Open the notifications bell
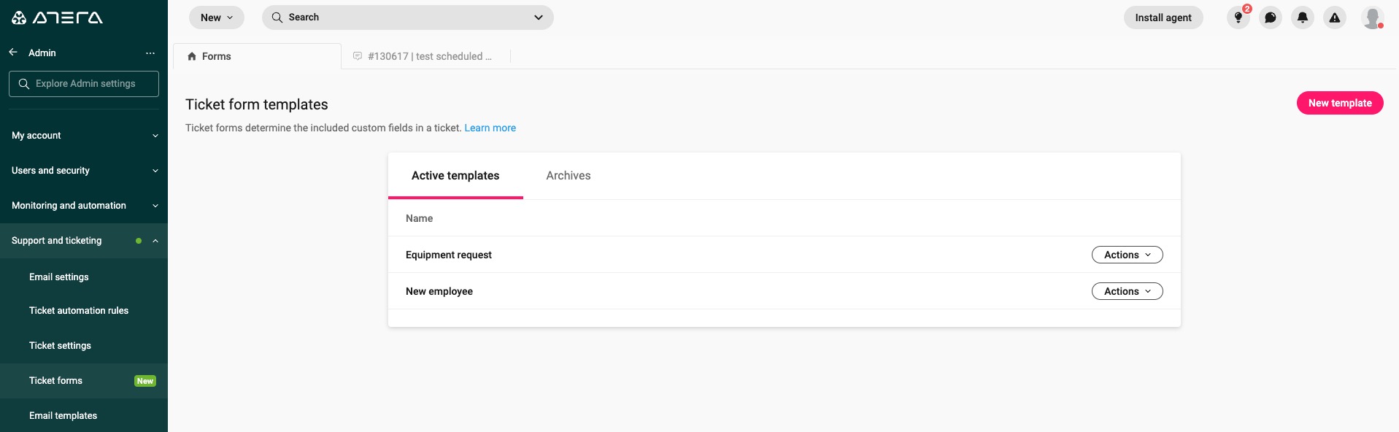The image size is (1399, 432). point(1302,18)
